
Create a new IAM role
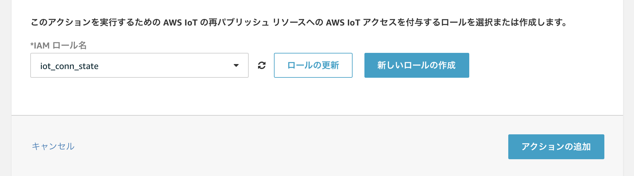417,65
